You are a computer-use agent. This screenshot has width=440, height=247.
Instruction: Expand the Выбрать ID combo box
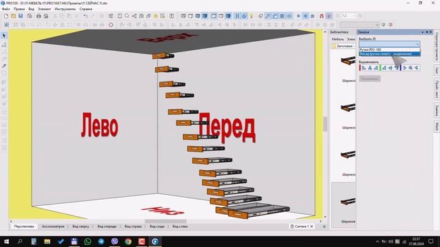(x=390, y=44)
